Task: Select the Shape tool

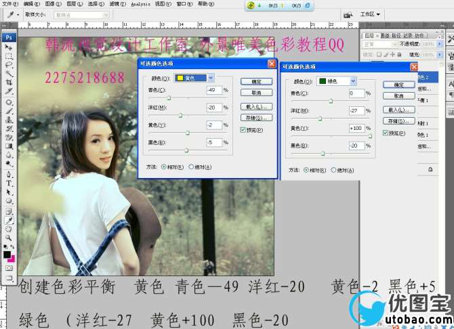Action: (x=9, y=200)
